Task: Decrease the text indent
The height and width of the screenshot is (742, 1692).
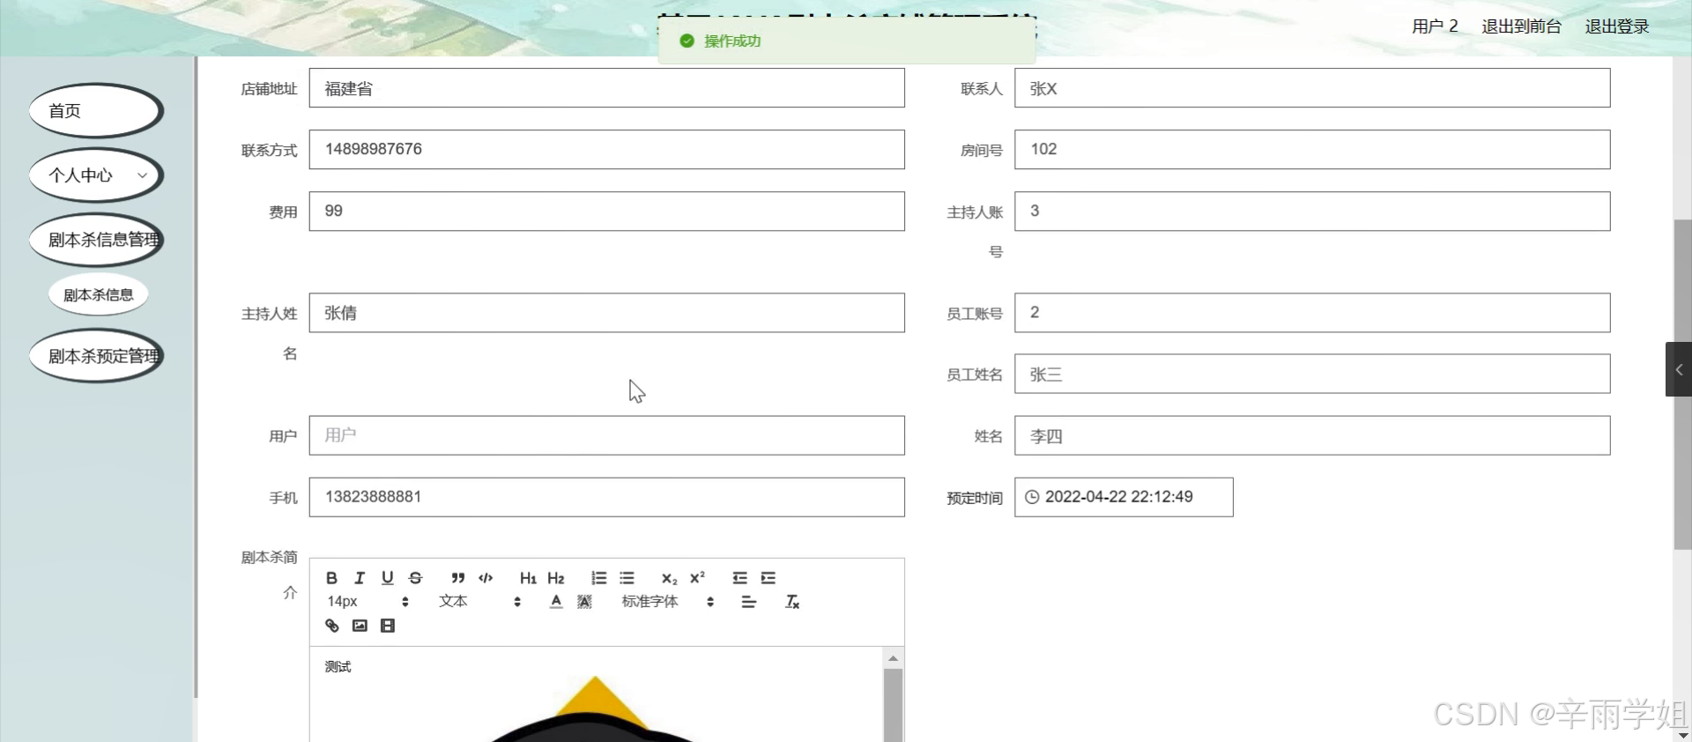Action: pos(740,578)
